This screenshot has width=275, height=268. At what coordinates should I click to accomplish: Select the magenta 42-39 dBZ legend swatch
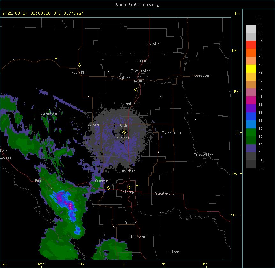click(x=251, y=100)
